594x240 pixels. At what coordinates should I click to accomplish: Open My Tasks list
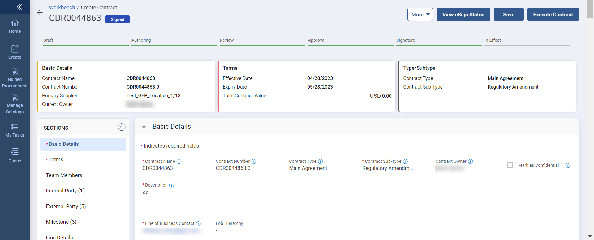point(15,130)
